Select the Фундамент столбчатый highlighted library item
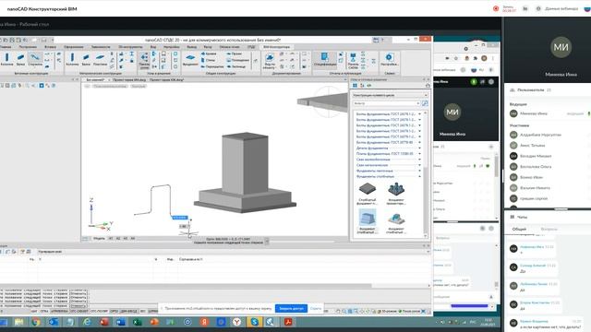This screenshot has width=591, height=332. click(368, 221)
